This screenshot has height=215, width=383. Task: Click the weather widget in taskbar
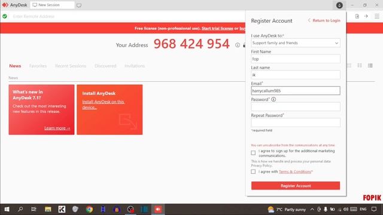(287, 209)
